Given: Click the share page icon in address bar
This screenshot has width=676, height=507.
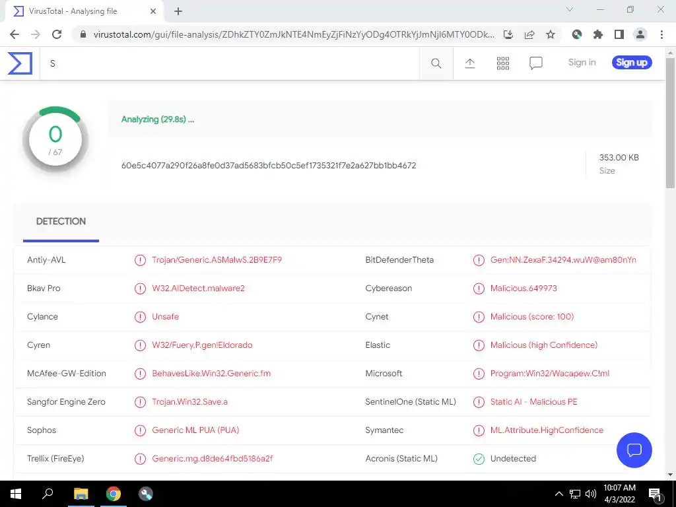Looking at the screenshot, I should coord(529,34).
